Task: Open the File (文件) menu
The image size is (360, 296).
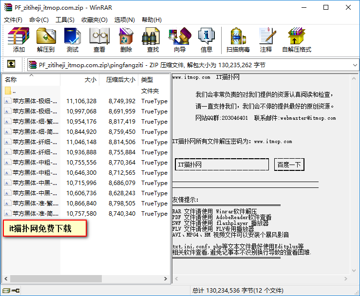Action: click(13, 20)
